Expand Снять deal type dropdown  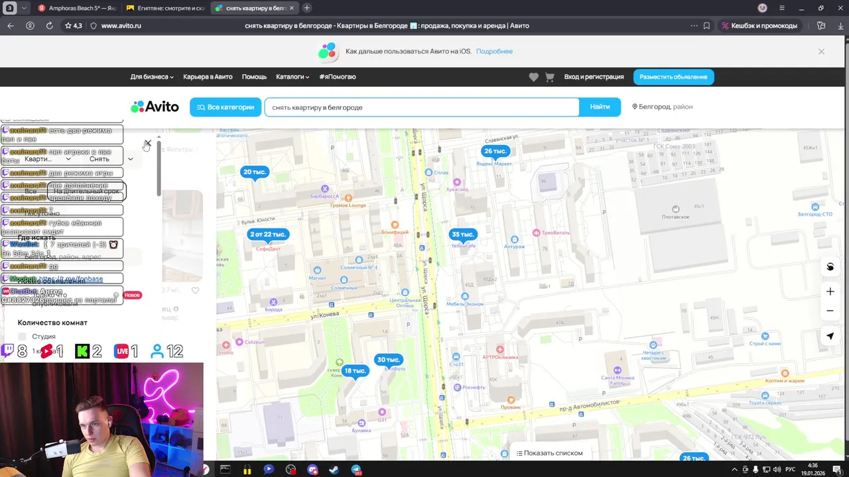pyautogui.click(x=110, y=159)
